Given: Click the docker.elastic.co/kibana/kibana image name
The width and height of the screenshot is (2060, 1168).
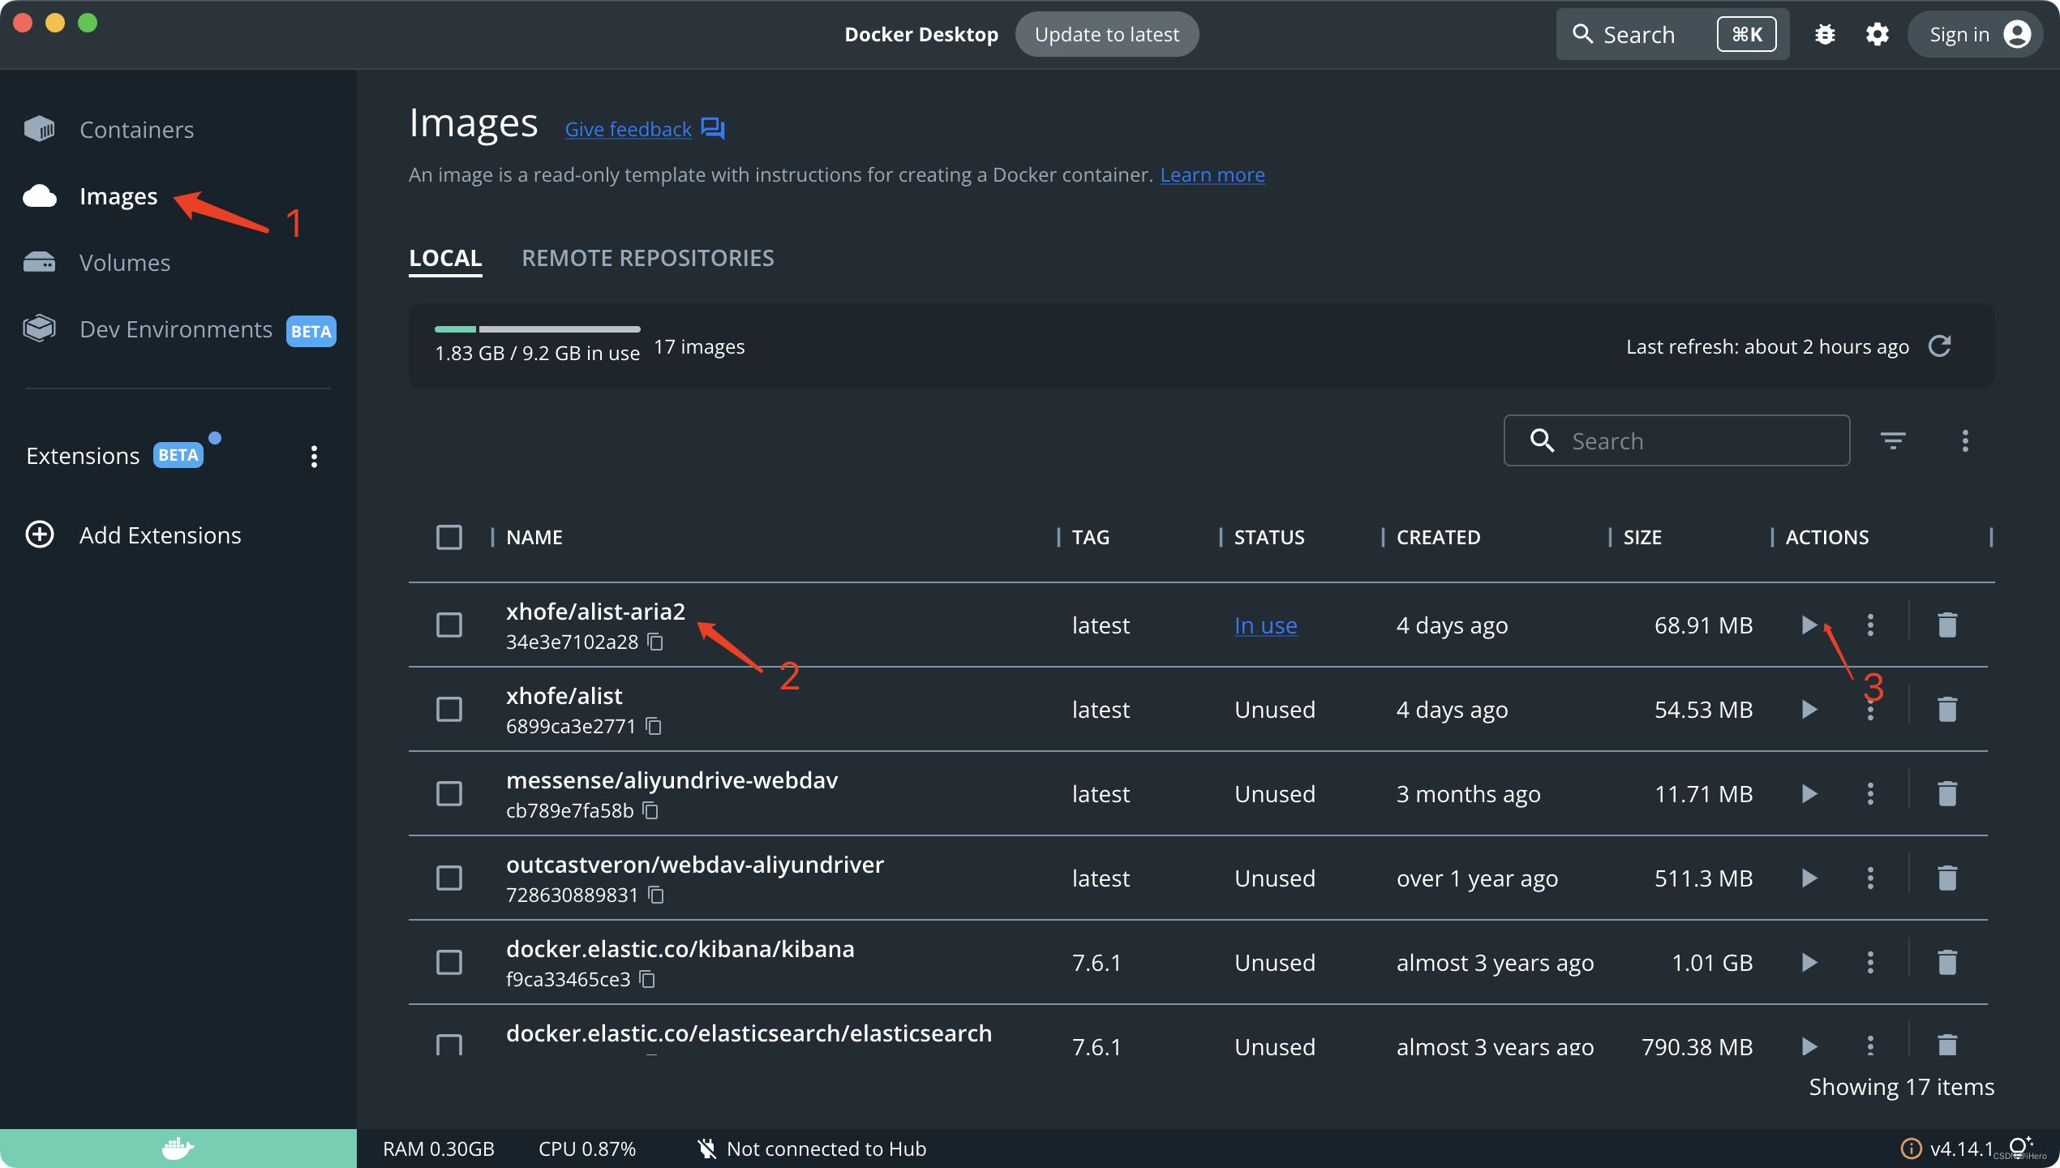Looking at the screenshot, I should 680,948.
